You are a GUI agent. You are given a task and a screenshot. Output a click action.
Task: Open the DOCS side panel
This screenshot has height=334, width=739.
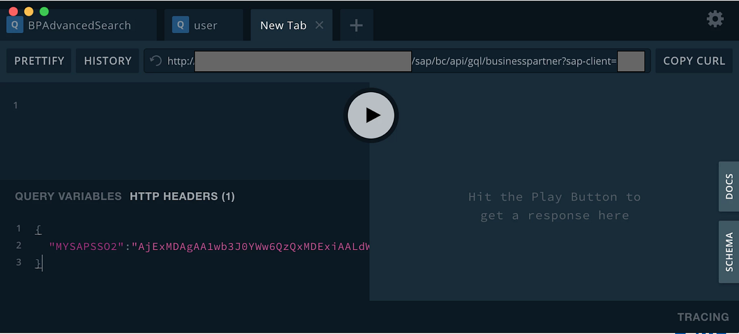(729, 186)
